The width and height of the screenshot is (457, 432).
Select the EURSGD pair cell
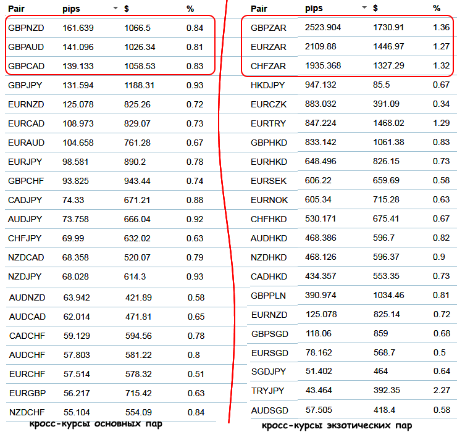click(270, 354)
